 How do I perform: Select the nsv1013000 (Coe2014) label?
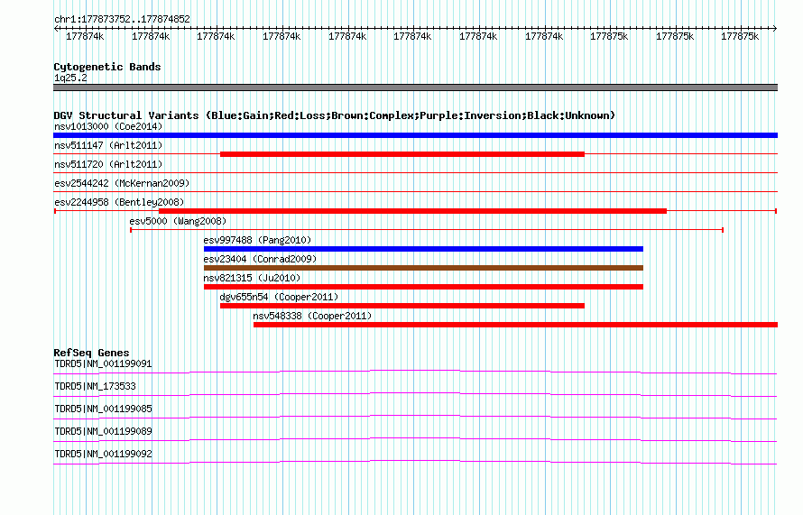coord(108,126)
